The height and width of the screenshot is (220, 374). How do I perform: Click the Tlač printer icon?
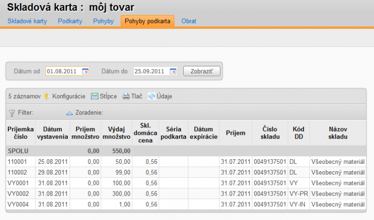(x=126, y=96)
